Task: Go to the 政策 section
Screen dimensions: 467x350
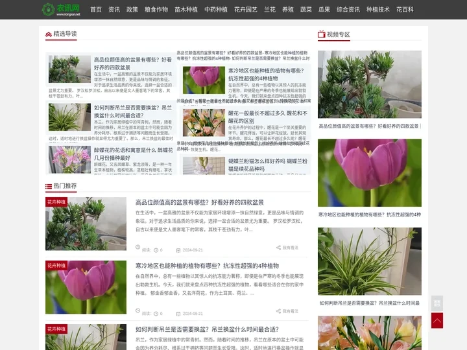Action: pos(132,10)
